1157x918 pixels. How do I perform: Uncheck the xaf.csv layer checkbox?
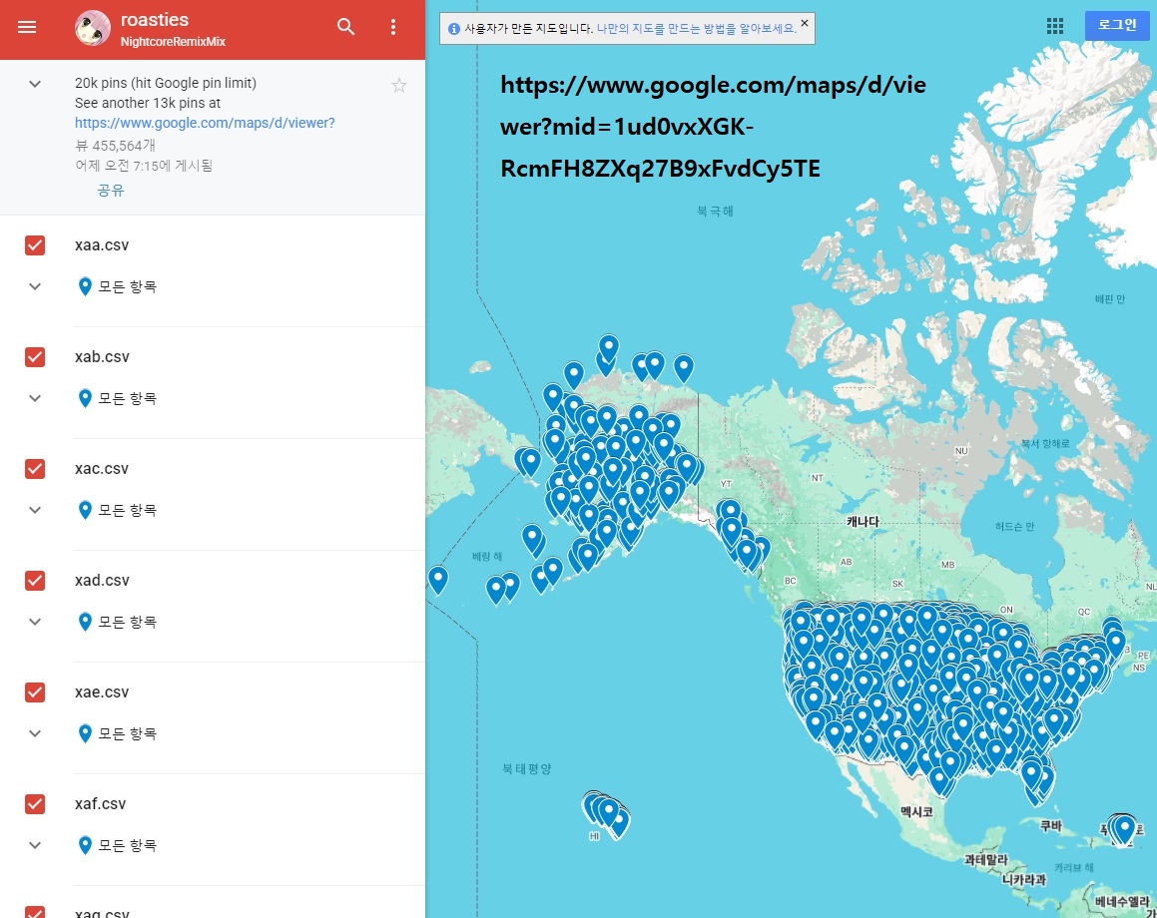pos(35,804)
